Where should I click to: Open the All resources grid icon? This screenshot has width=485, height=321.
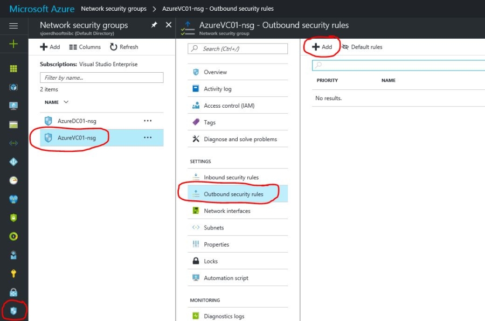pyautogui.click(x=13, y=68)
